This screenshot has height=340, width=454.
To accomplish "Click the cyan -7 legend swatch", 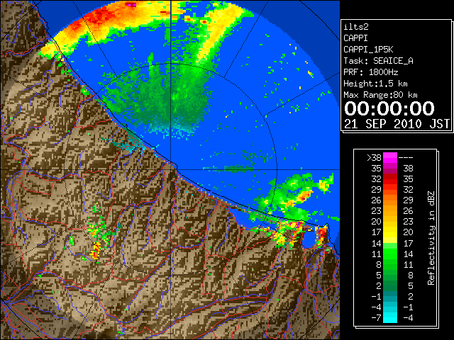I will click(389, 317).
